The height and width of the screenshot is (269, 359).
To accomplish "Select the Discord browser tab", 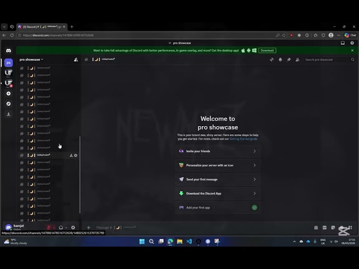I will [42, 27].
